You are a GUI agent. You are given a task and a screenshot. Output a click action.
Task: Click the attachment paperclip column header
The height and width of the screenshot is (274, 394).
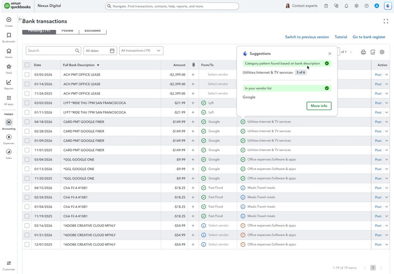point(194,65)
